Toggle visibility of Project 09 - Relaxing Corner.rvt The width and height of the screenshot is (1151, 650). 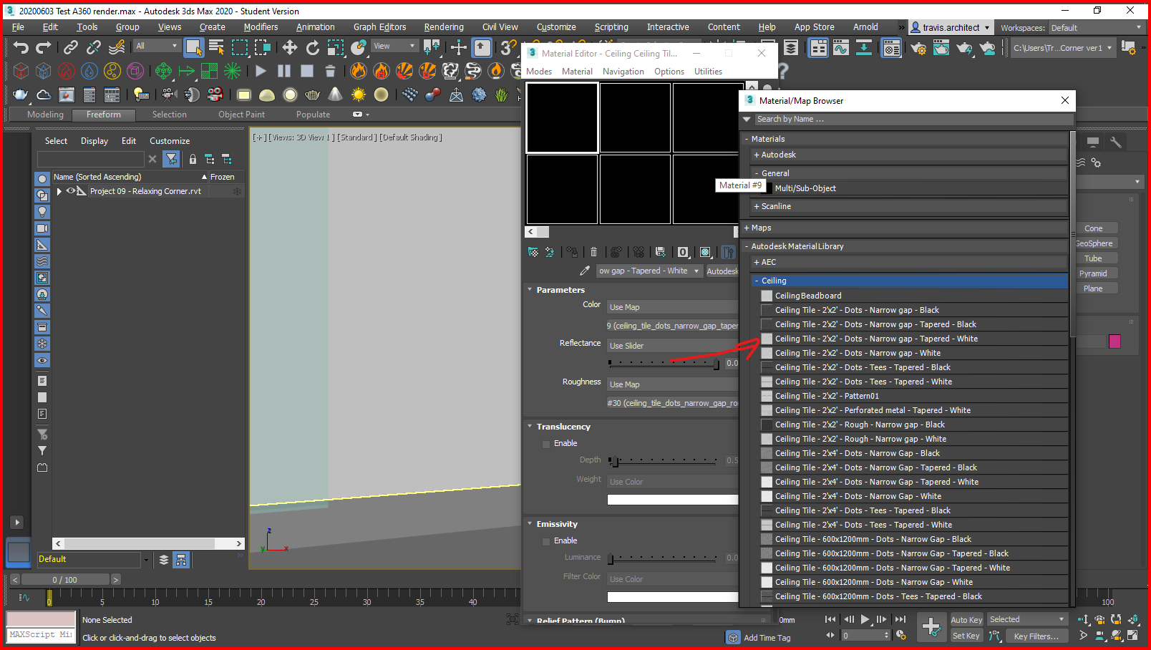[71, 190]
